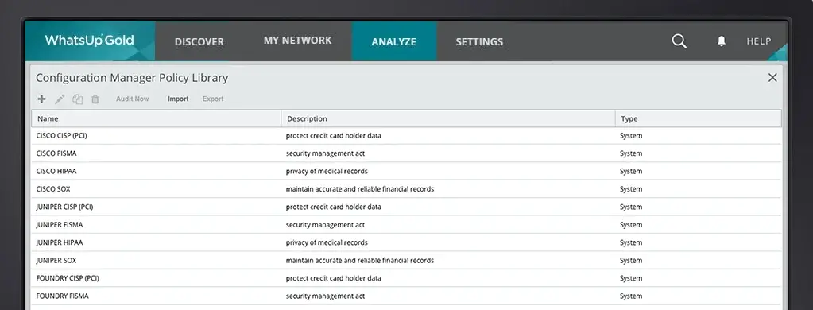
Task: Select the Analyze tab
Action: pos(394,42)
